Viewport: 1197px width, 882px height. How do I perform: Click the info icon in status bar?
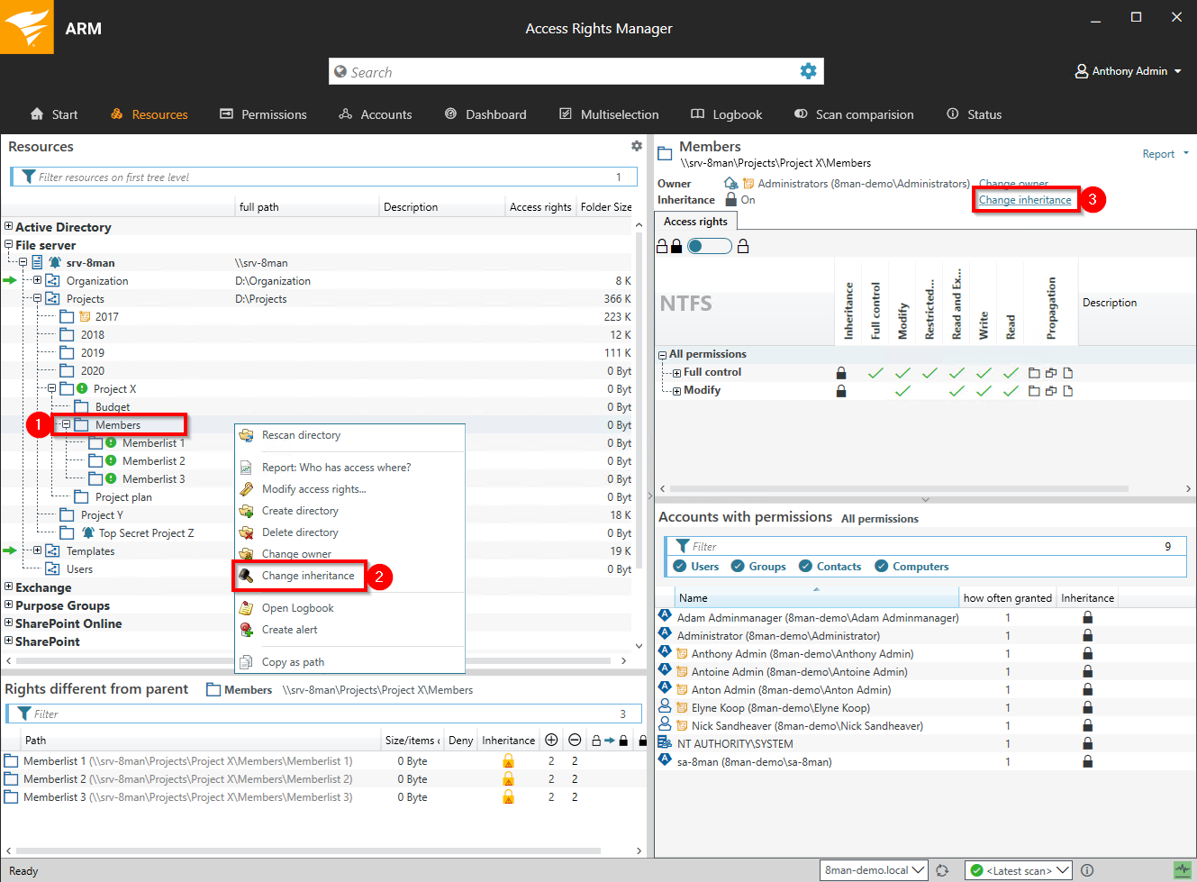click(x=1087, y=870)
